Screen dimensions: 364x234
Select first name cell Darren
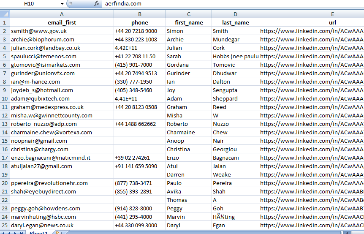(x=189, y=174)
